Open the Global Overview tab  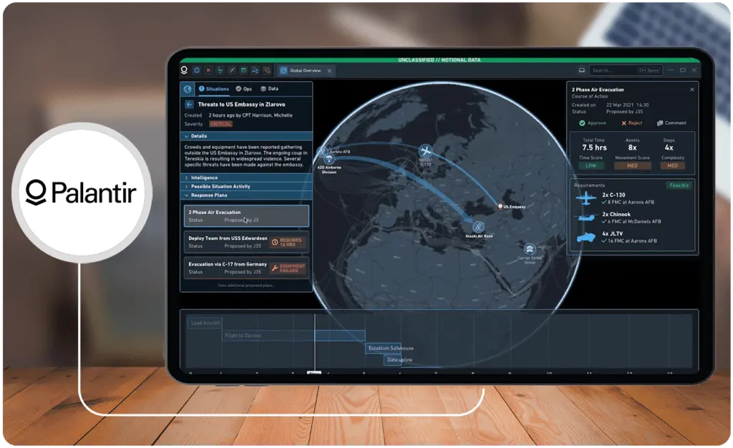305,71
